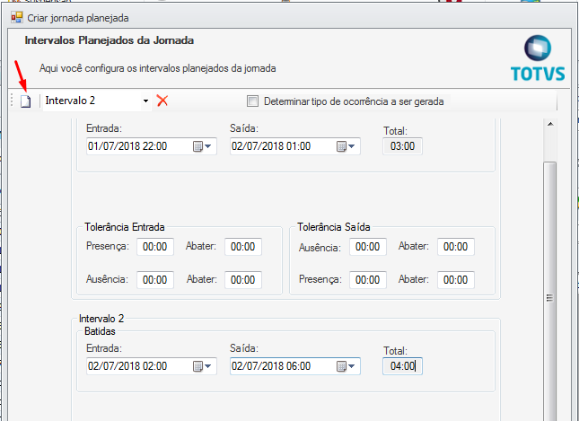Click the new interval page icon

[x=25, y=101]
